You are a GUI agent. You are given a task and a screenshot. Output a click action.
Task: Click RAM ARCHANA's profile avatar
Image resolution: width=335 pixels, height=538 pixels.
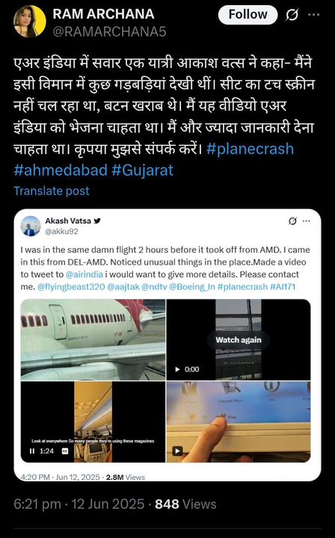[29, 21]
